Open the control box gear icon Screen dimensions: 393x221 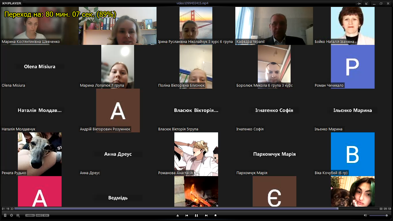(x=12, y=215)
